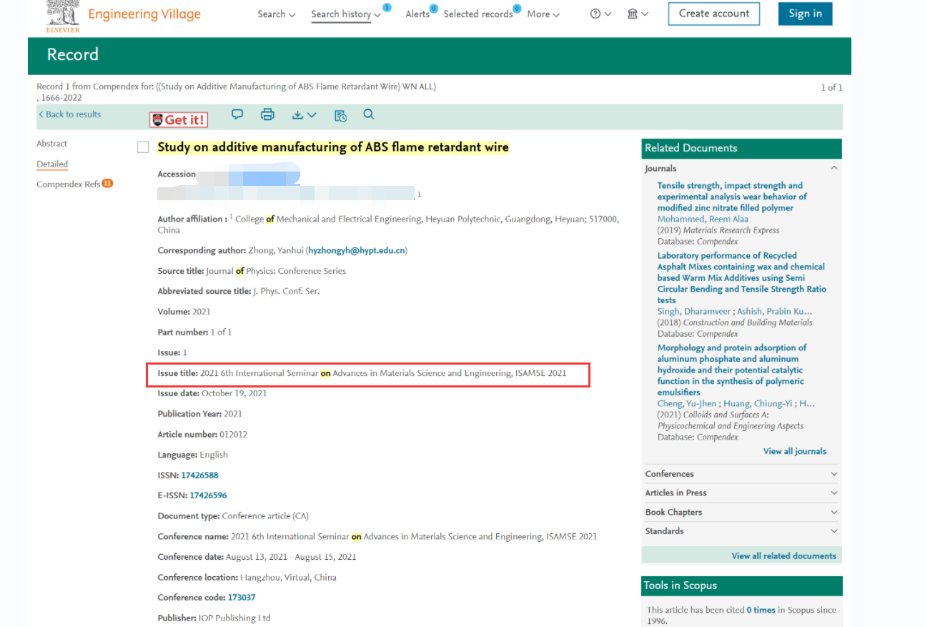Image resolution: width=925 pixels, height=627 pixels.
Task: Click the Selected records count badge
Action: 517,9
